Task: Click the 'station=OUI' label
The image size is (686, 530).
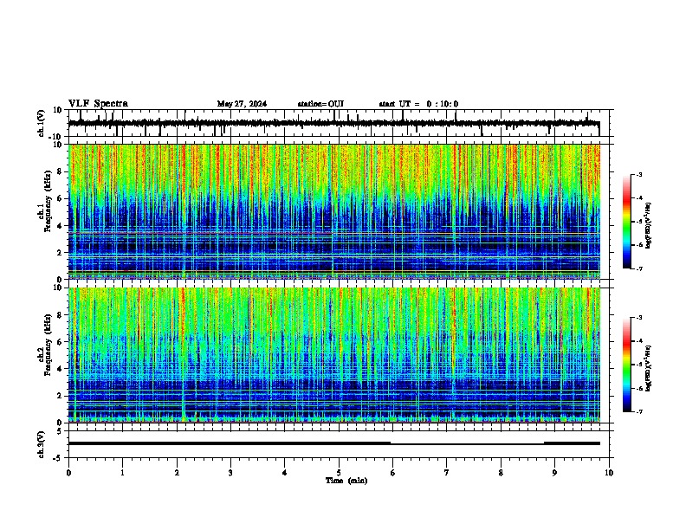Action: (x=320, y=104)
